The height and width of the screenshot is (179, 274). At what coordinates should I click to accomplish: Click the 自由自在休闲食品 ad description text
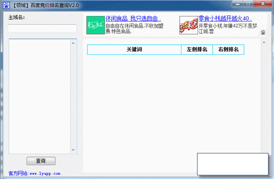coord(134,29)
